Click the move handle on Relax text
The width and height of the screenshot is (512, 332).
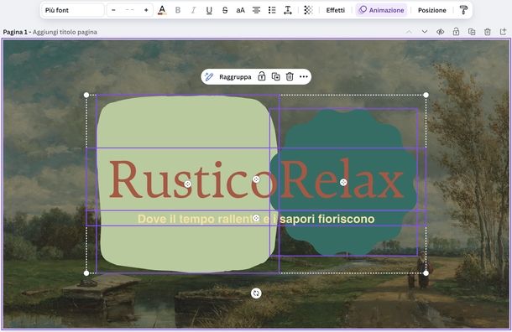coord(343,182)
